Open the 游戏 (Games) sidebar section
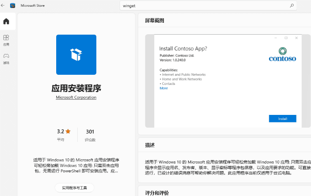The height and width of the screenshot is (196, 311). pos(6,58)
